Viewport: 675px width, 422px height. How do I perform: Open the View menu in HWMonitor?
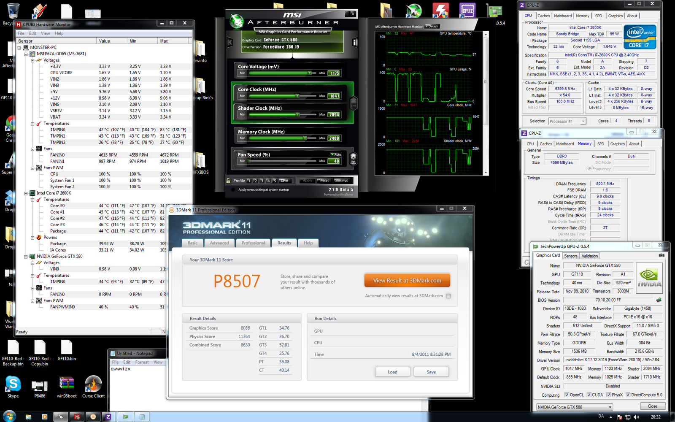point(46,33)
